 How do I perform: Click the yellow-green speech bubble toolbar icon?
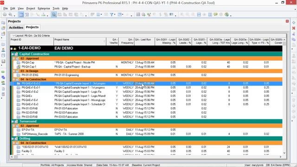(215, 14)
